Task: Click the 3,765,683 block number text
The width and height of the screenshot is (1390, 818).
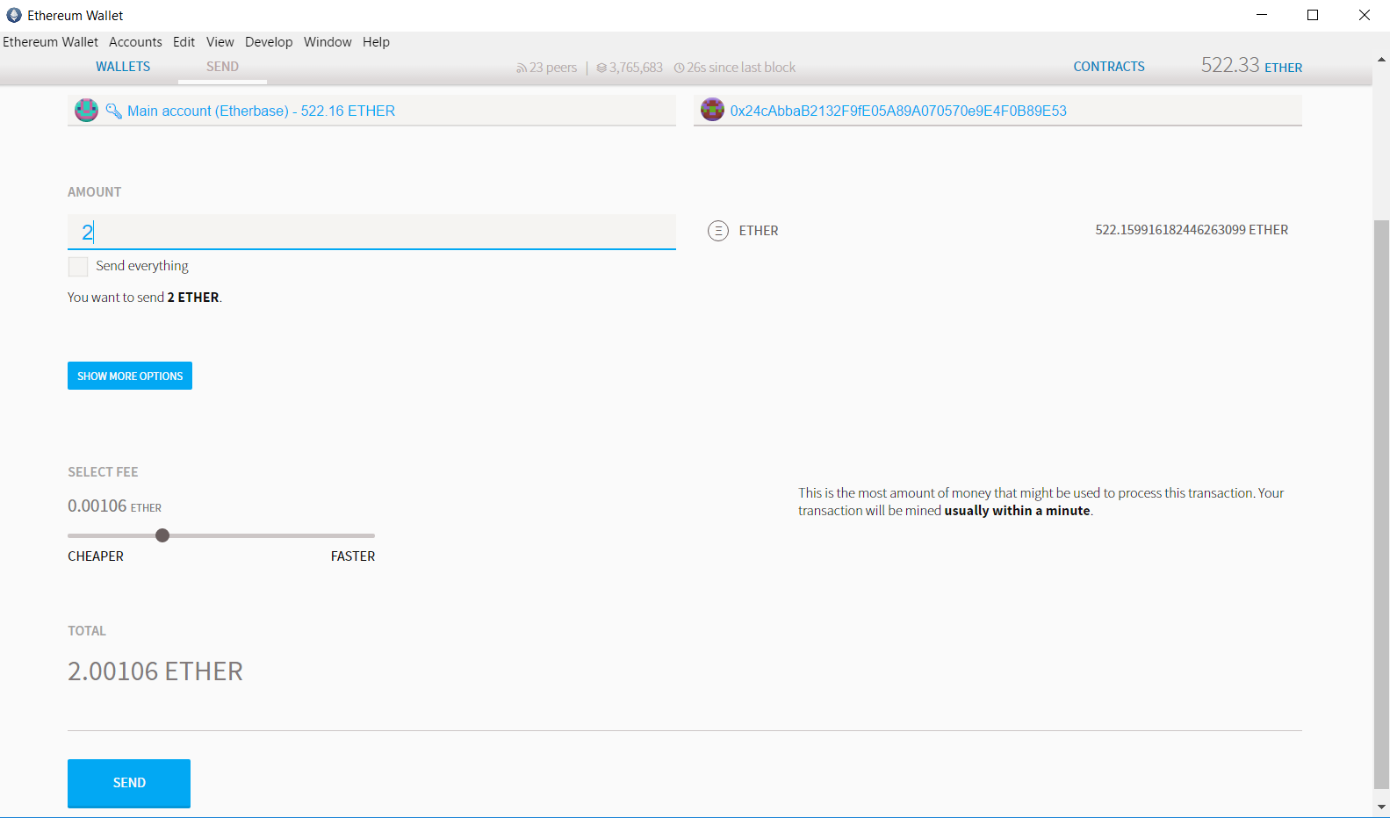Action: pyautogui.click(x=636, y=68)
